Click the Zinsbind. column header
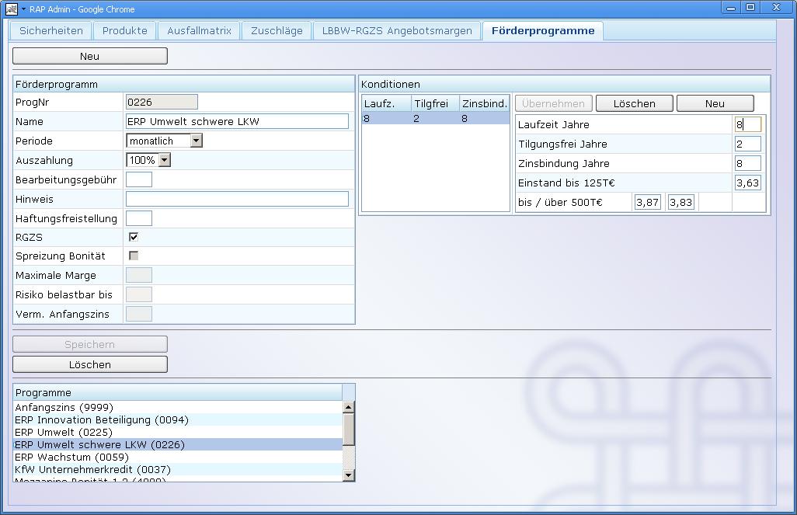Image resolution: width=797 pixels, height=515 pixels. pyautogui.click(x=485, y=104)
